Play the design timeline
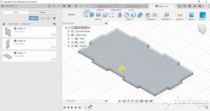210x111 pixels. [72, 107]
